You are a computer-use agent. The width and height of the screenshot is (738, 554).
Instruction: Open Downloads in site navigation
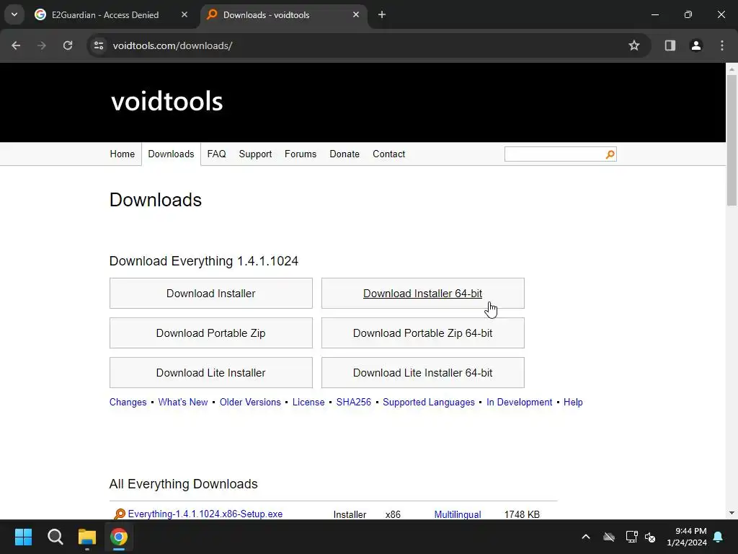(x=171, y=154)
